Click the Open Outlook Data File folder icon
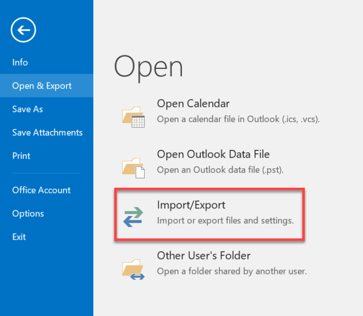363x316 pixels. point(133,168)
